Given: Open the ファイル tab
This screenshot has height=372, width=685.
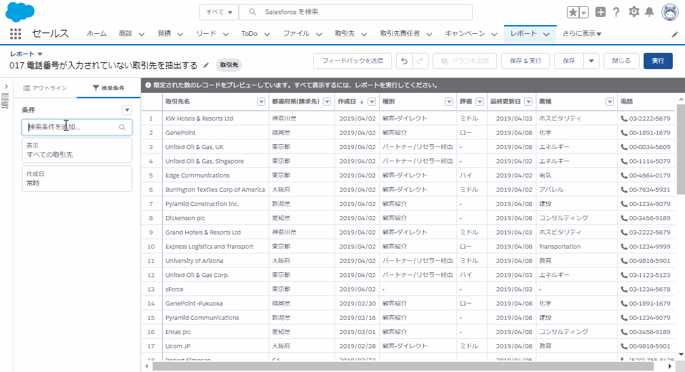Looking at the screenshot, I should [296, 34].
